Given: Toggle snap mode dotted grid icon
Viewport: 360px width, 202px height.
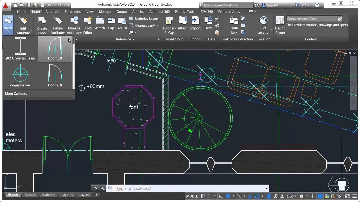Looking at the screenshot, I should (209, 196).
